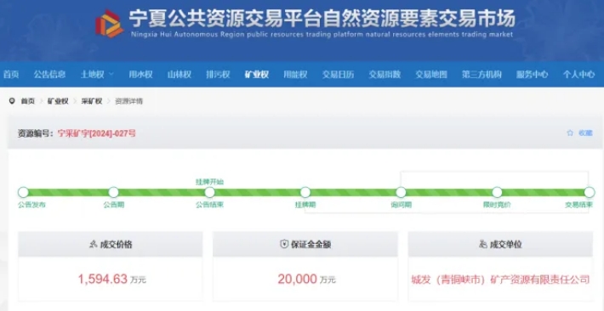Select the 限时竞价 timeline node
This screenshot has height=311, width=604.
click(498, 192)
